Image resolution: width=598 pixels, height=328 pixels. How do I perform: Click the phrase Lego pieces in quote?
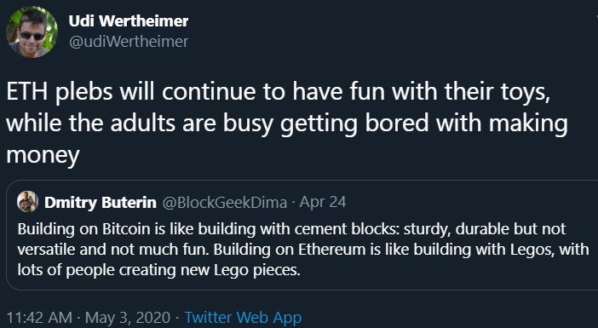click(257, 270)
